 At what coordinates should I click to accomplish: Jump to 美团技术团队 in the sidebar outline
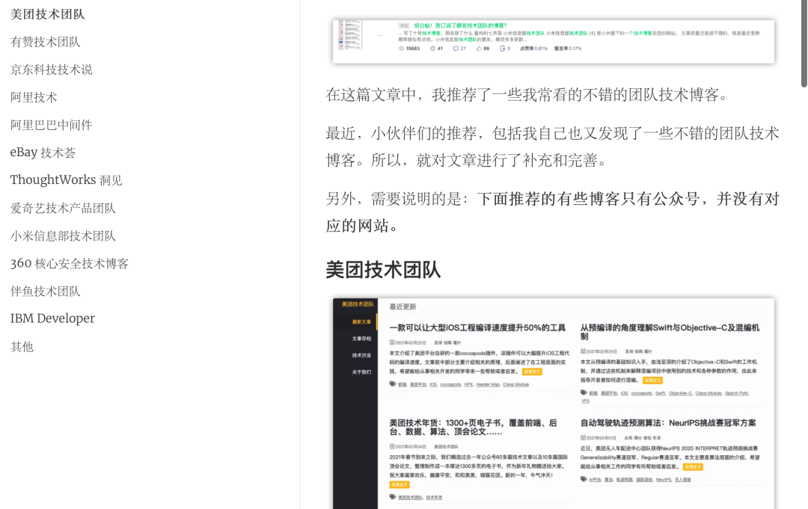47,14
